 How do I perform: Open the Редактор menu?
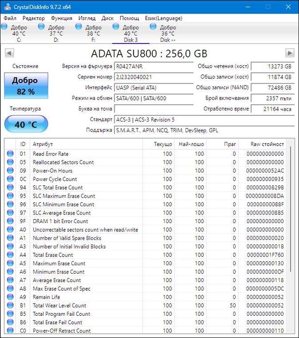[x=34, y=18]
